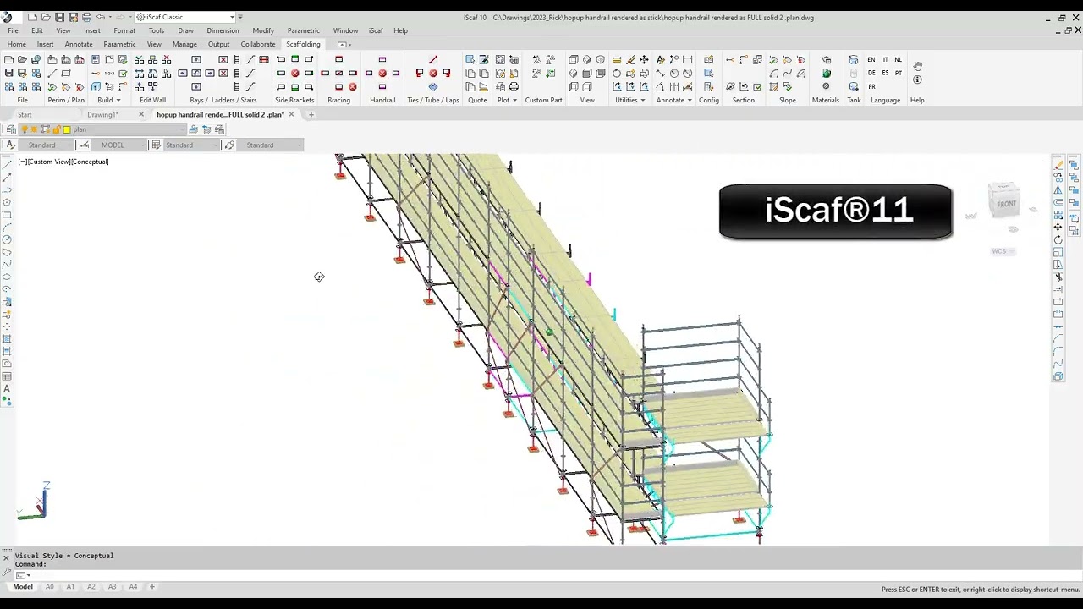Image resolution: width=1083 pixels, height=609 pixels.
Task: Click the New drawing icon in quick access toolbar
Action: coord(32,17)
